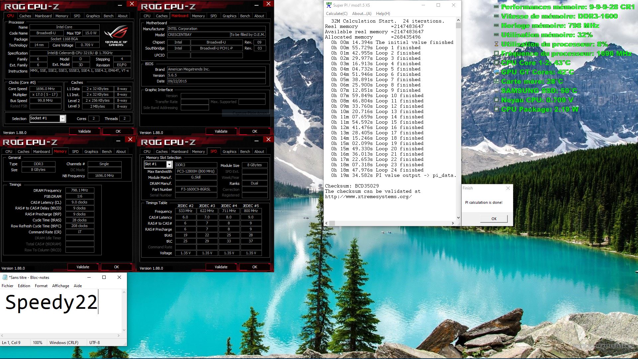This screenshot has width=638, height=359.
Task: Click the hourglass icon beside Utilisation du processeur
Action: click(x=496, y=44)
